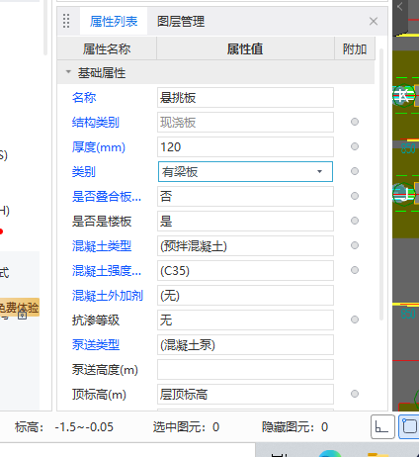This screenshot has height=457, width=419.
Task: Select the 泵送高度(m) property label
Action: coord(105,370)
